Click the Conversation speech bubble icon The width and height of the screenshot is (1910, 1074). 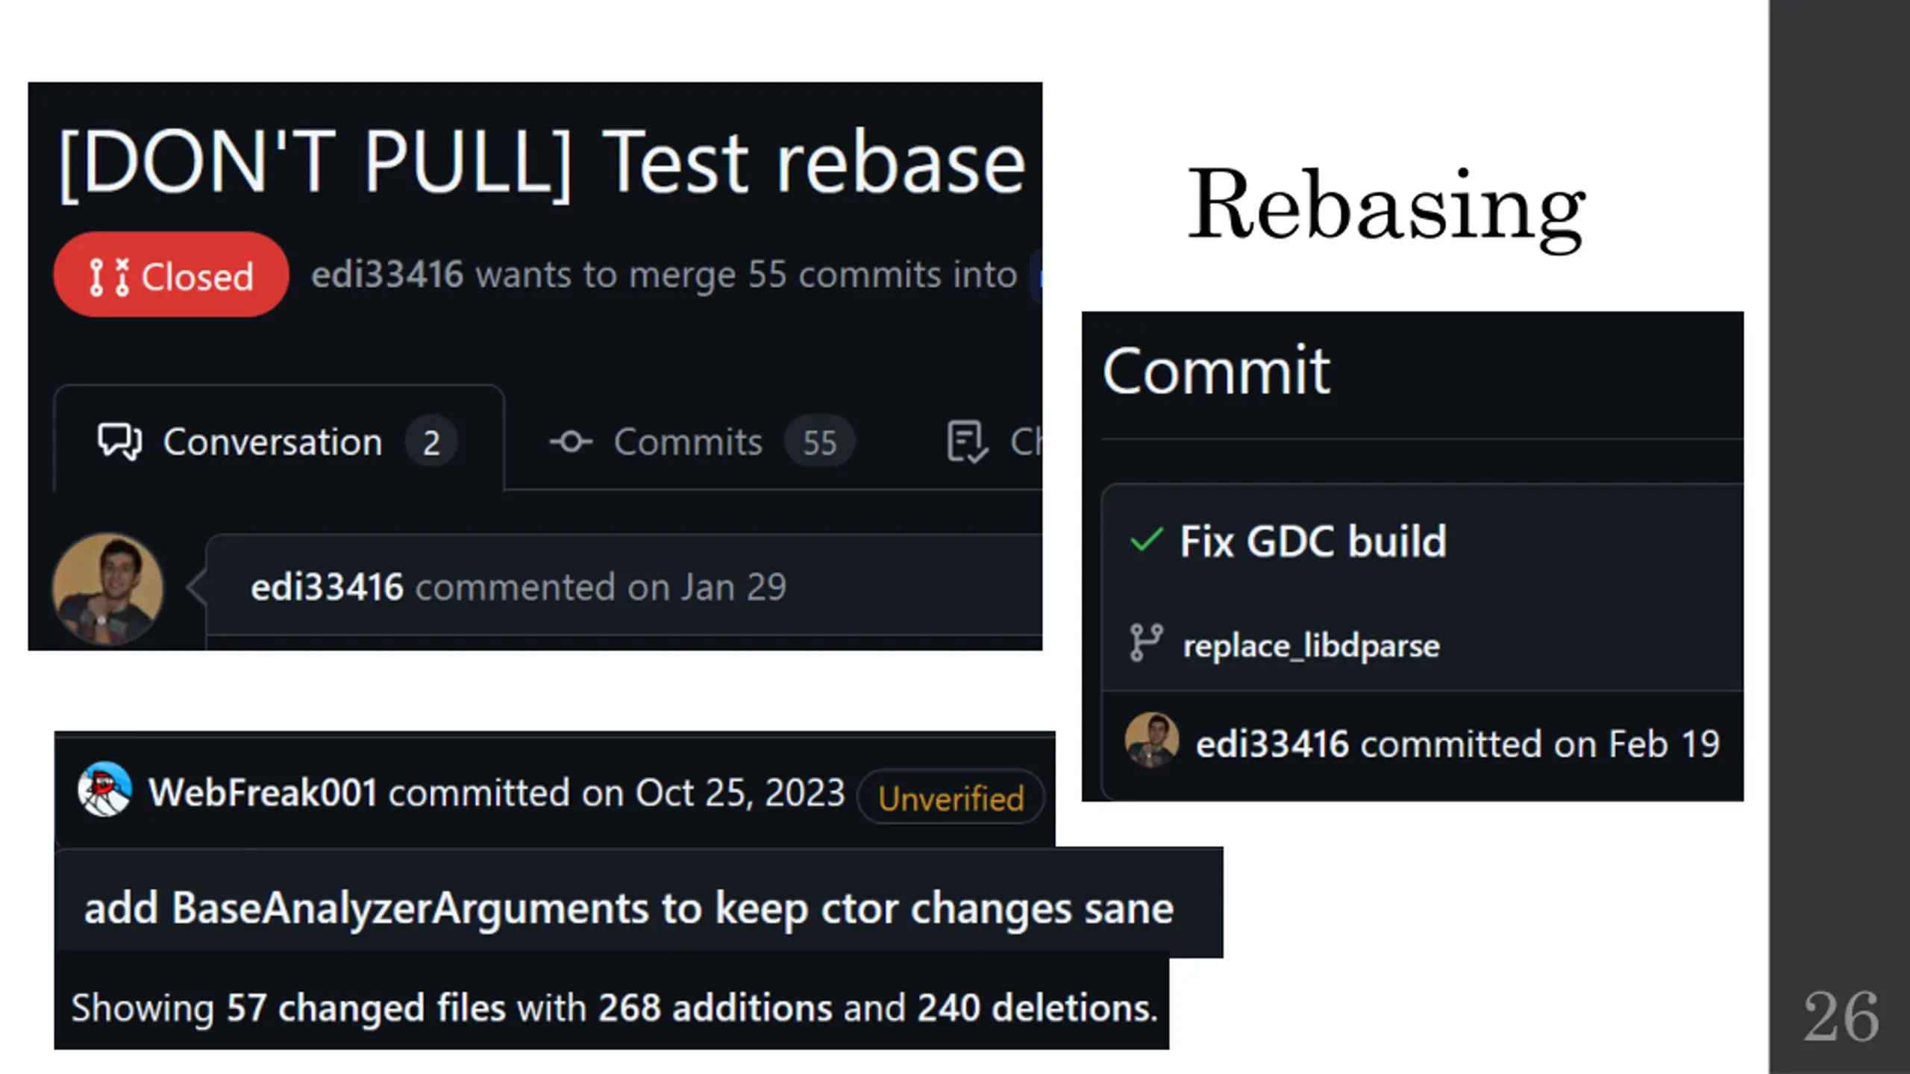point(119,442)
